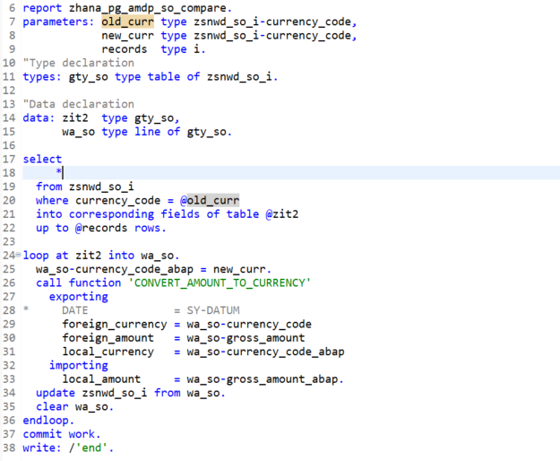The width and height of the screenshot is (560, 461).
Task: Click the select keyword on line 17
Action: [42, 159]
